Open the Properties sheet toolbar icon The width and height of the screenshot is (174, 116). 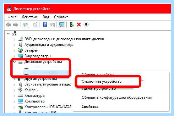click(35, 25)
